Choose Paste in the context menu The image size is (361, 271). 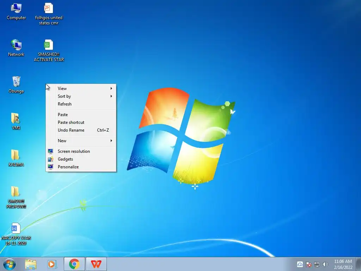click(81, 115)
